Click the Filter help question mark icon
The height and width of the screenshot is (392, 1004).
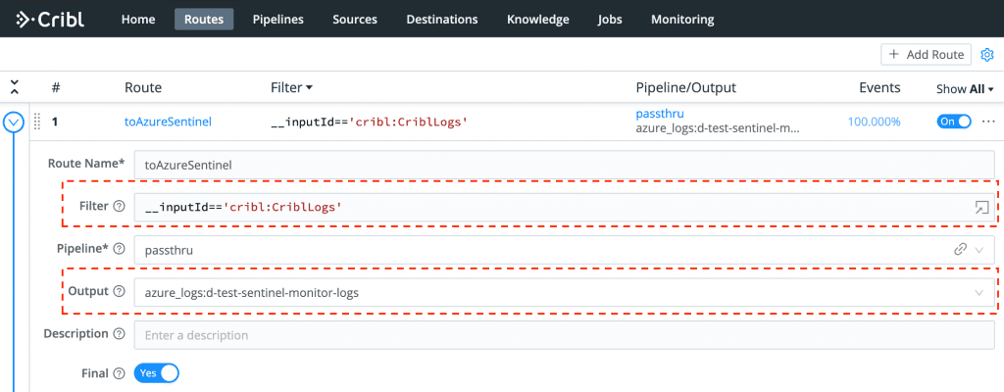click(x=120, y=207)
